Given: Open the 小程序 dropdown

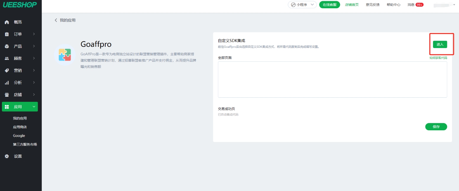Looking at the screenshot, I should point(302,5).
